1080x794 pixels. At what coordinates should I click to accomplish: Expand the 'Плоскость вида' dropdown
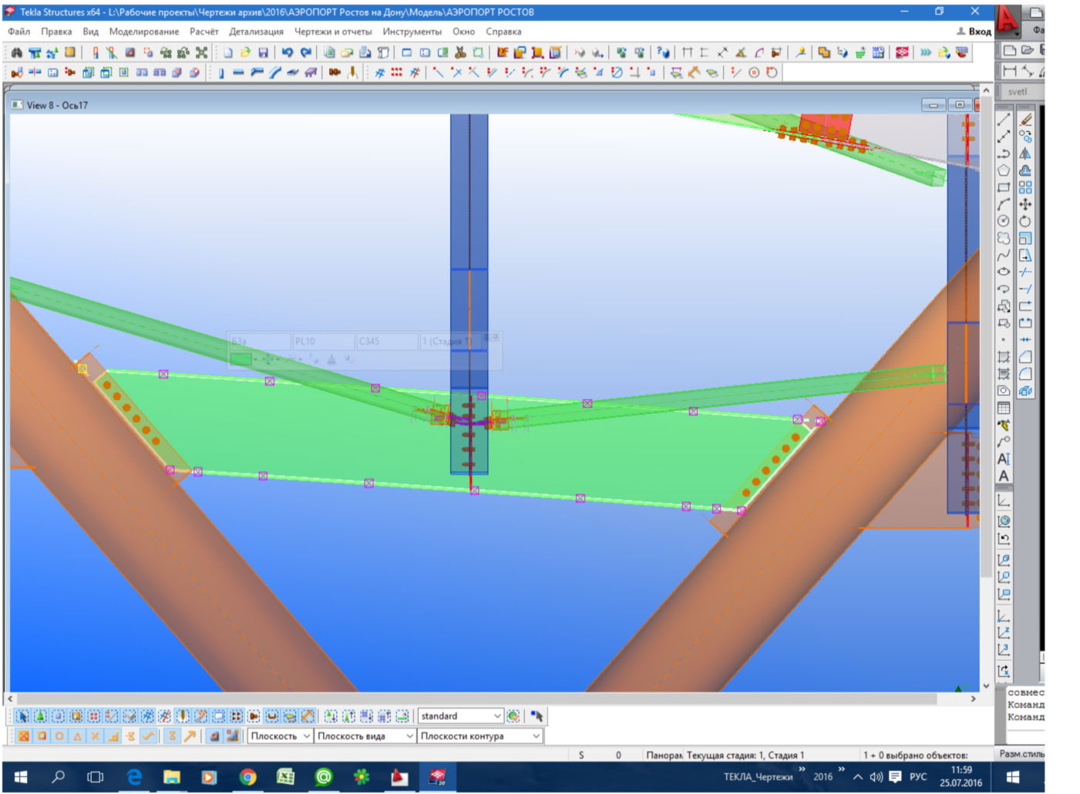pos(409,736)
